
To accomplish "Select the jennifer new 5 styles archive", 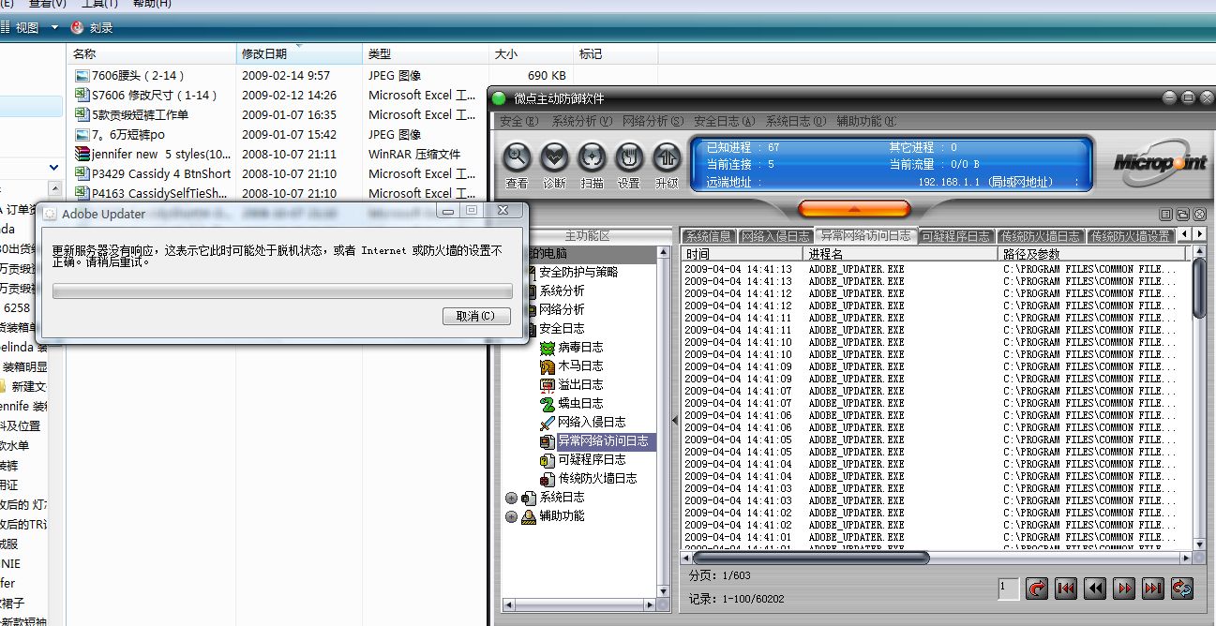I will (x=153, y=154).
